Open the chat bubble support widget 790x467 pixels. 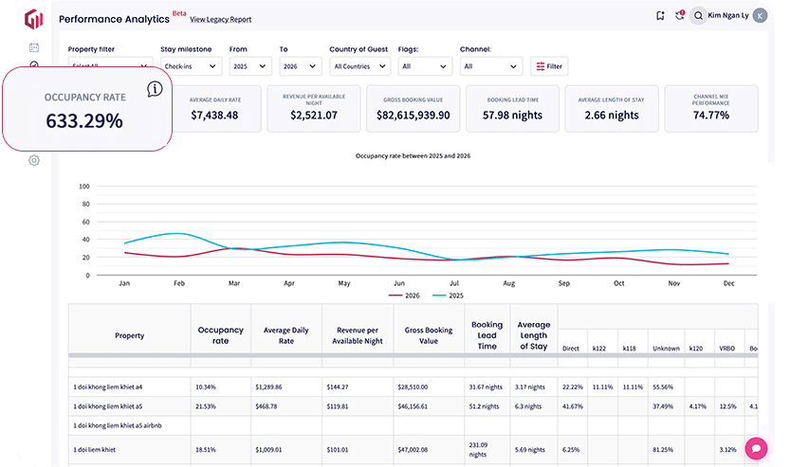tap(756, 448)
